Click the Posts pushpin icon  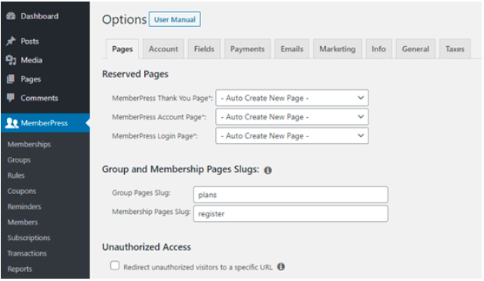pos(11,41)
